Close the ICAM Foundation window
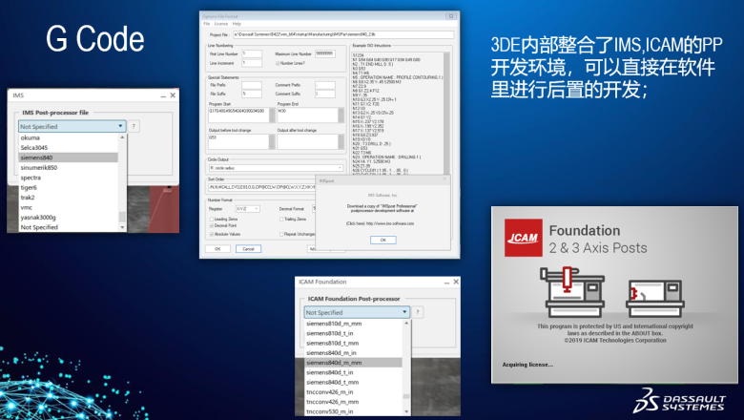Image resolution: width=744 pixels, height=420 pixels. tap(456, 282)
